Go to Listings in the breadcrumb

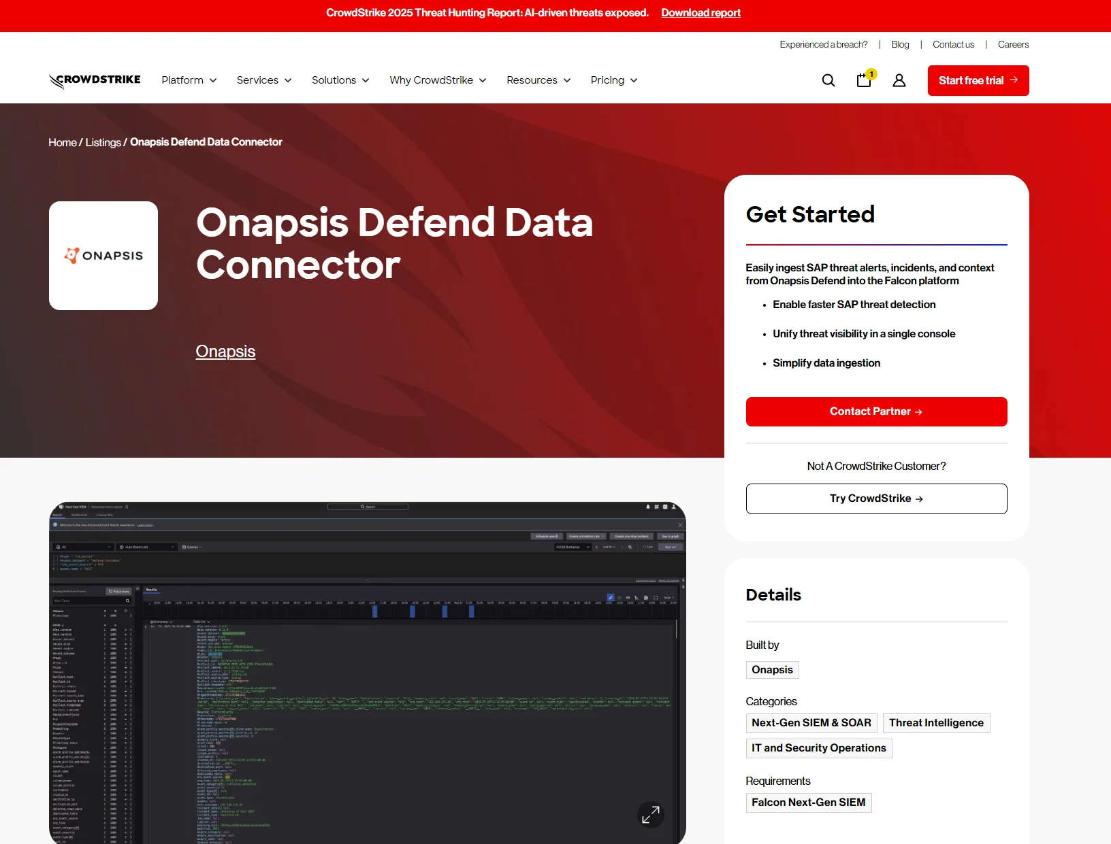[103, 142]
